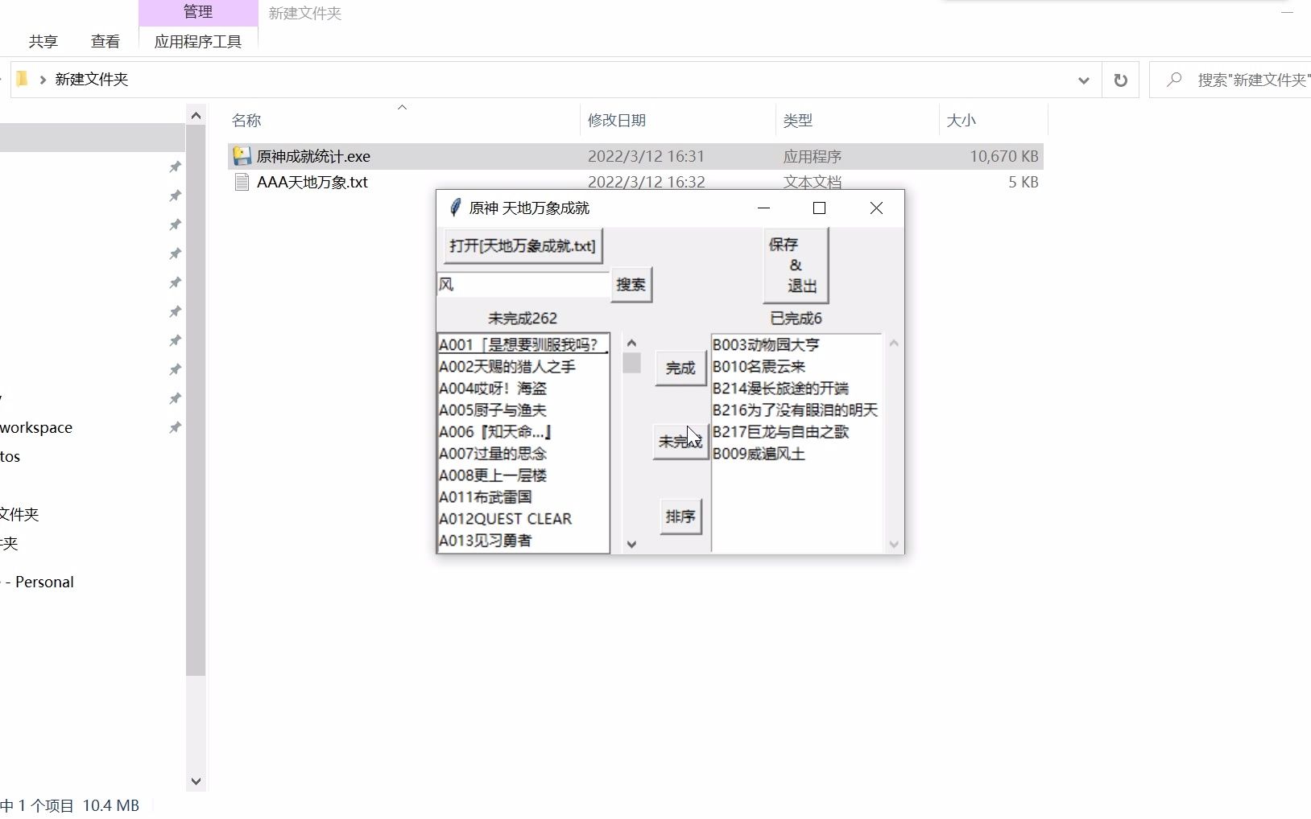Click the AAA天地万象.txt file icon
This screenshot has height=819, width=1311.
click(x=242, y=182)
